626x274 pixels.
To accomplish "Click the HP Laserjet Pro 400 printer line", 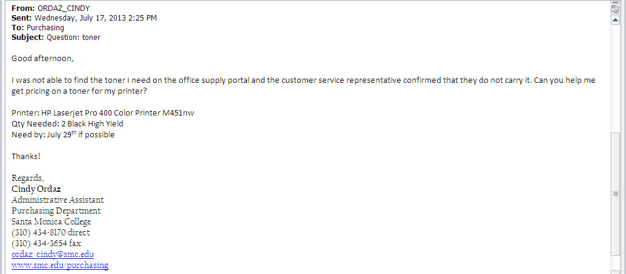I will click(103, 113).
